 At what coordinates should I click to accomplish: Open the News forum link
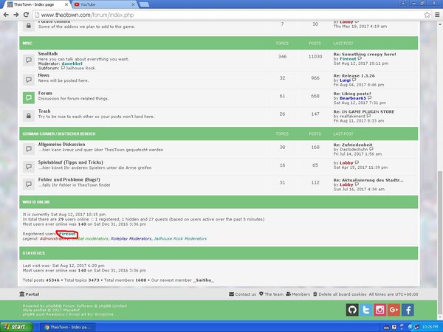pos(44,75)
